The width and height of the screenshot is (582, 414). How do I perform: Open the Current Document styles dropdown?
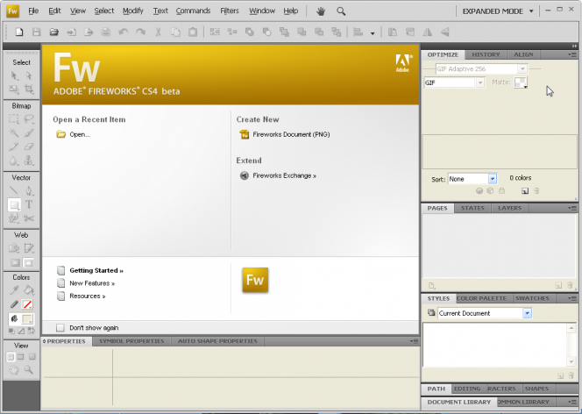485,313
